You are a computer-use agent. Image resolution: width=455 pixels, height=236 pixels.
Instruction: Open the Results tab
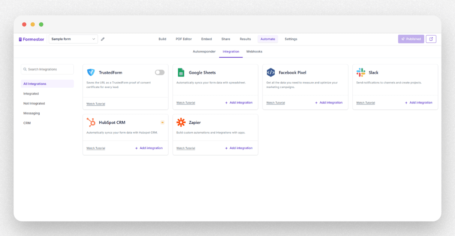[245, 39]
